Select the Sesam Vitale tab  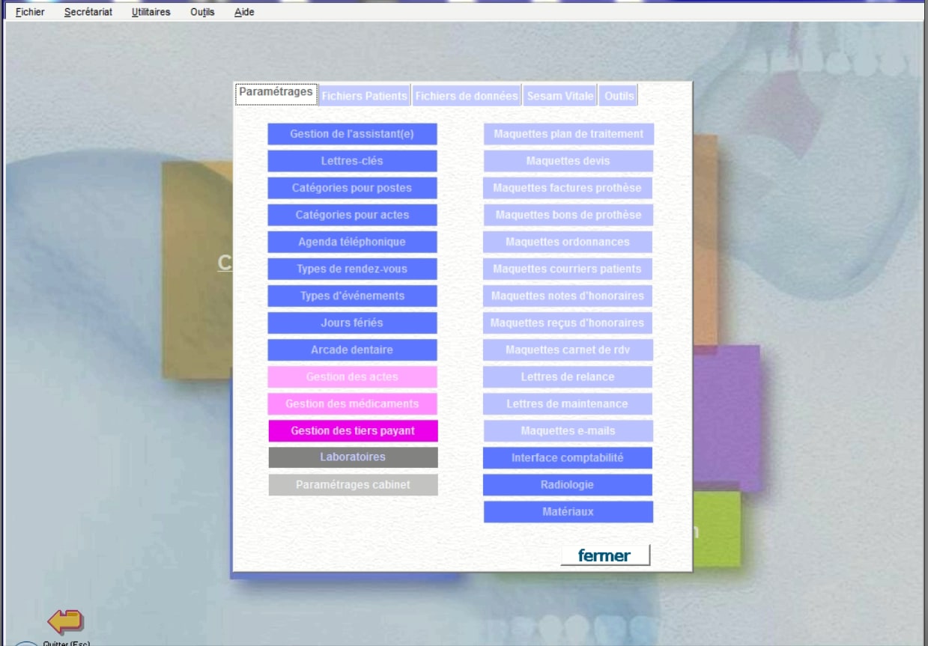coord(560,96)
